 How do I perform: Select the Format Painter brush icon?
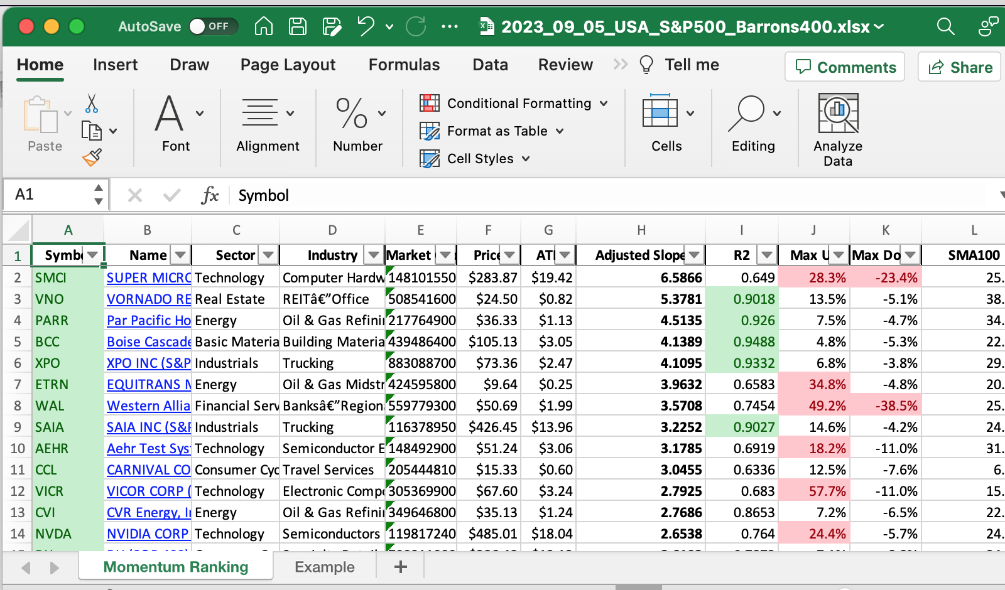click(92, 158)
